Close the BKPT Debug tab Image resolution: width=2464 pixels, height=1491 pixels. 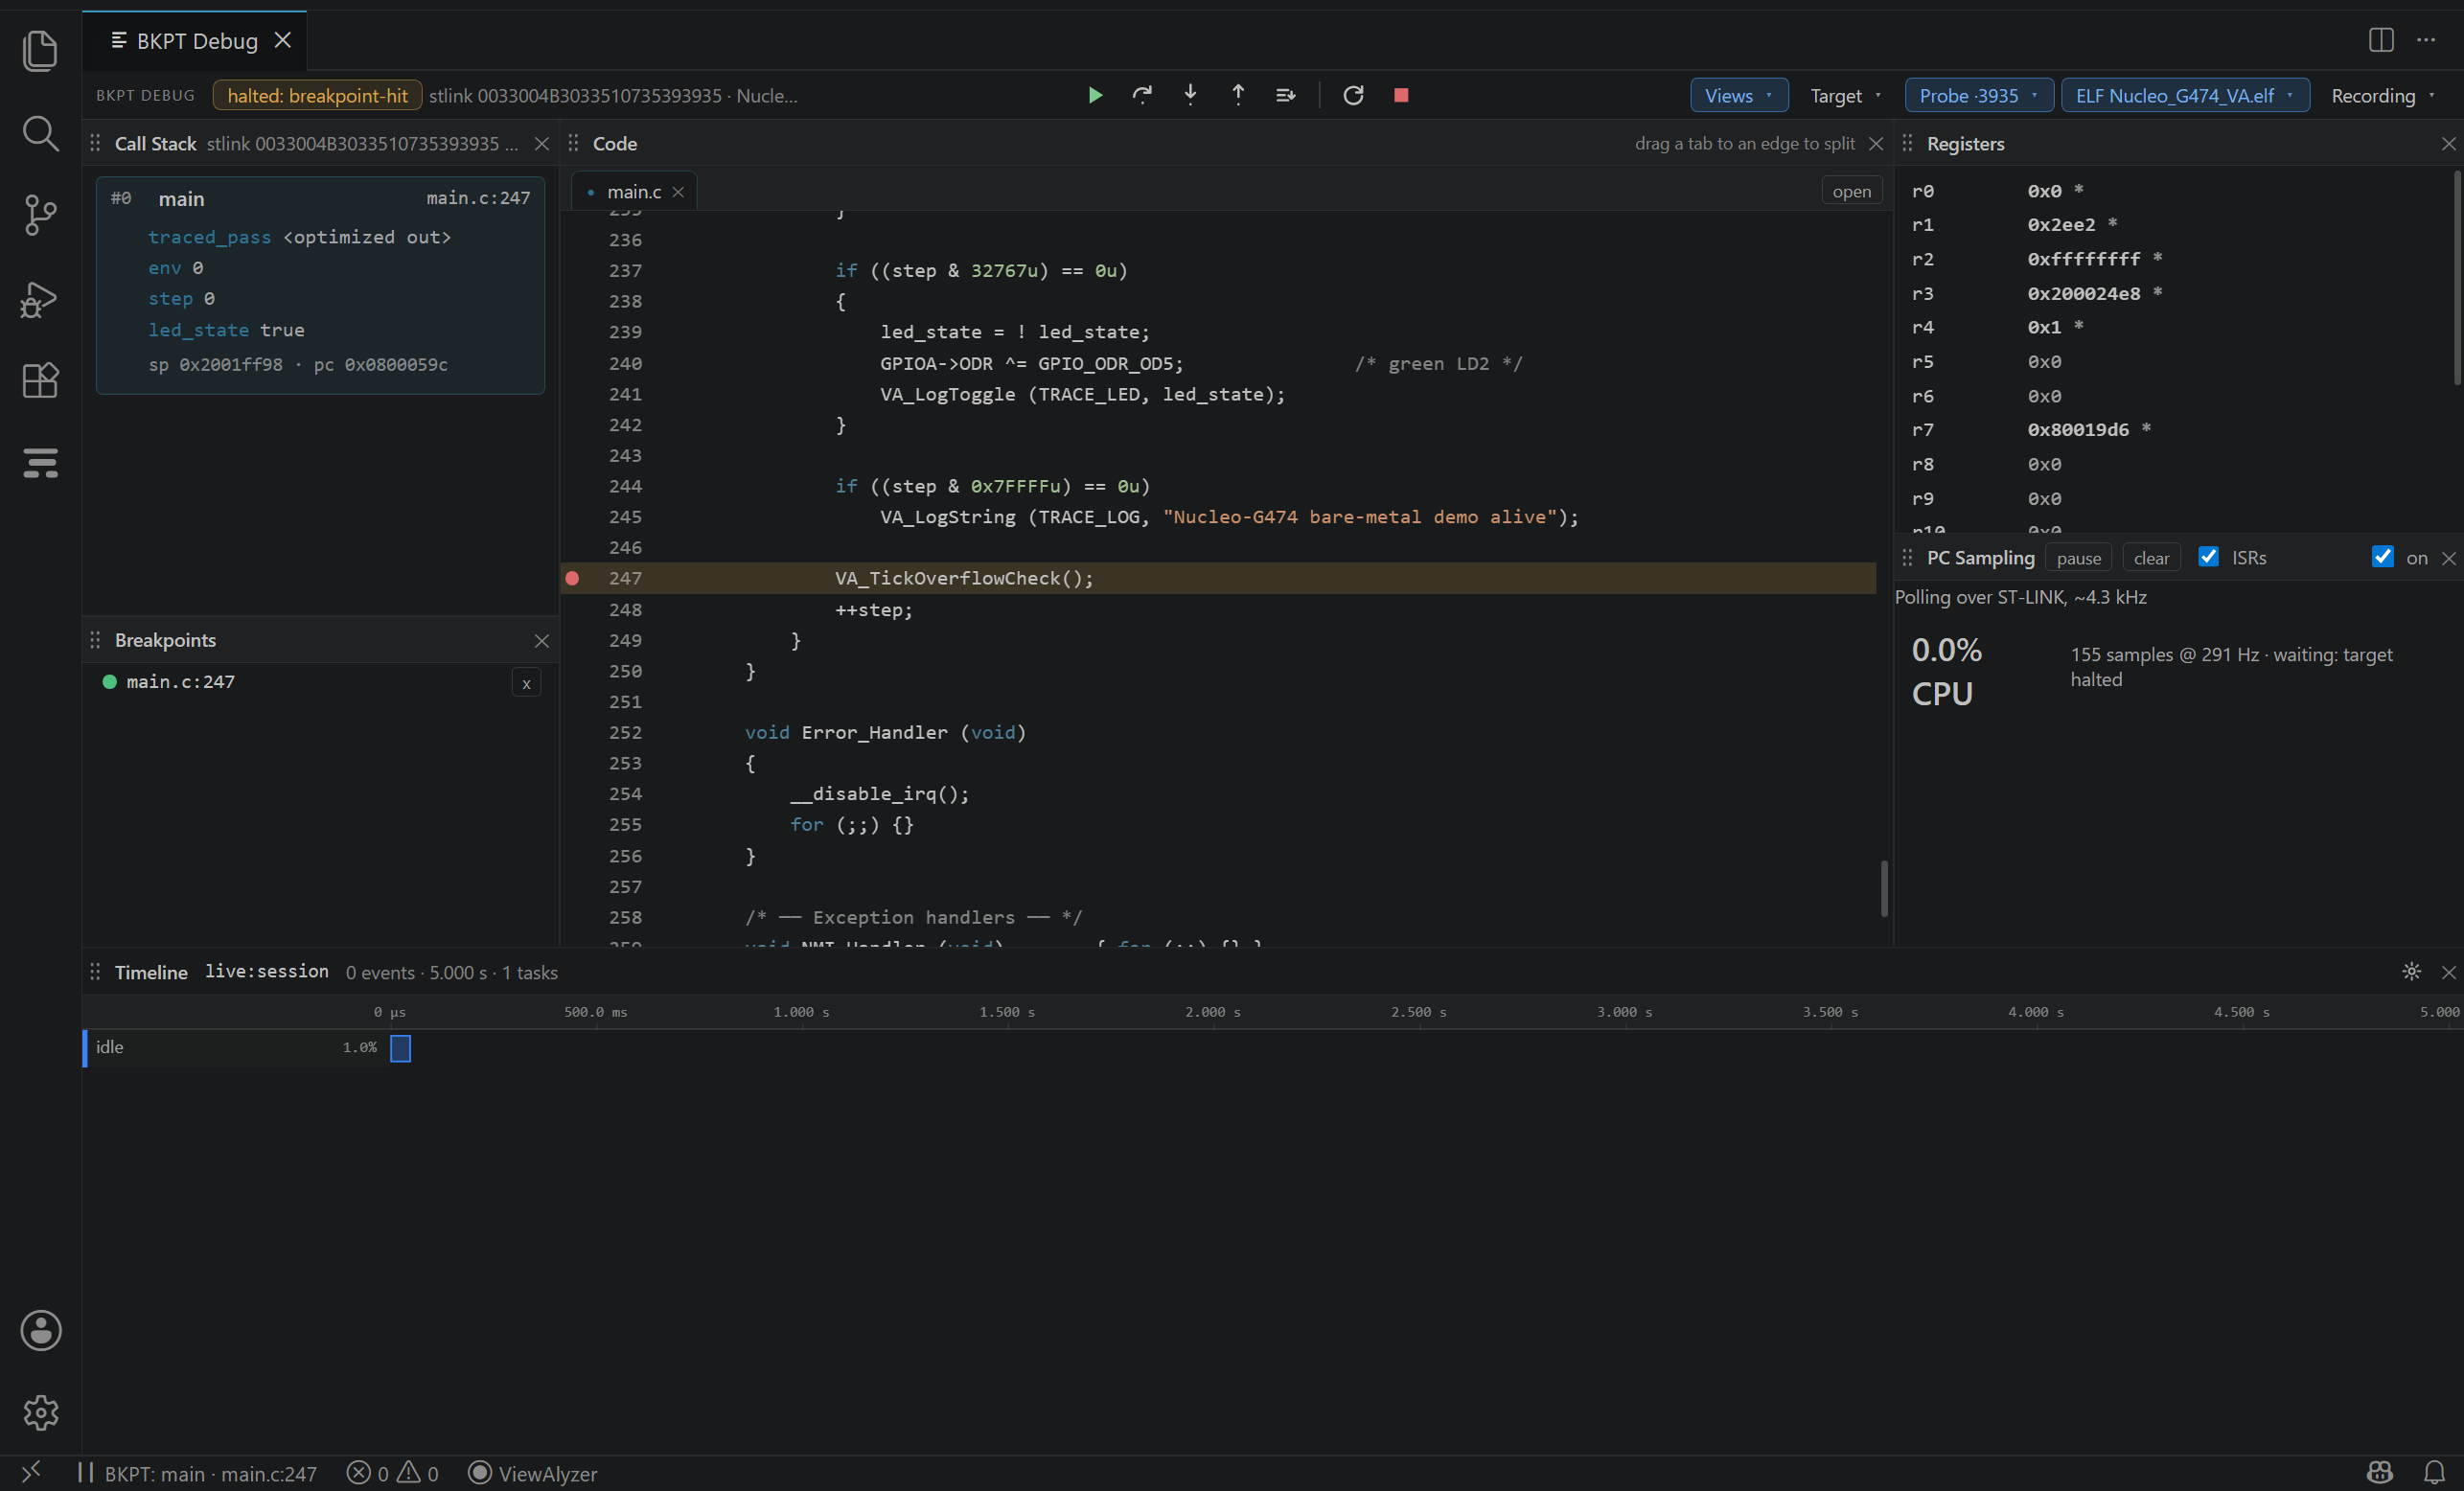283,40
